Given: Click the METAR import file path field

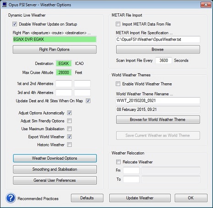Looking at the screenshot, I should pos(158,40).
